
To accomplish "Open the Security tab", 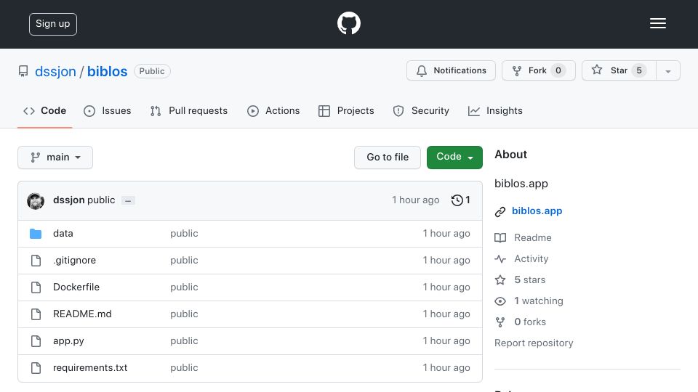I will pos(421,111).
